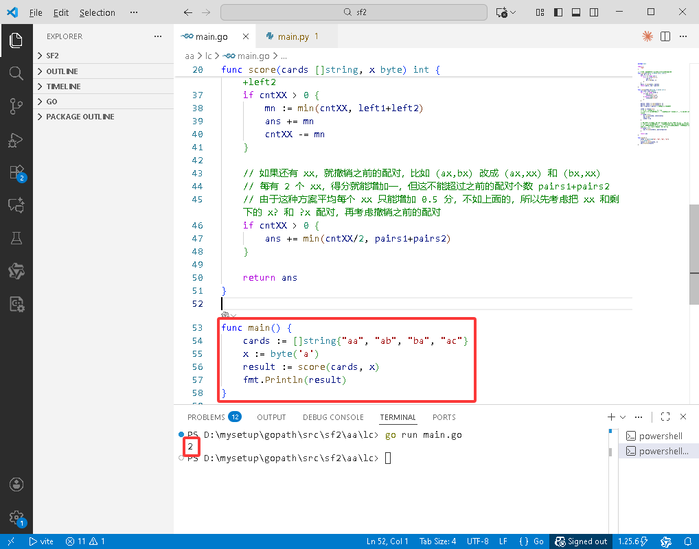Click the sf2 command center search box

pos(354,12)
